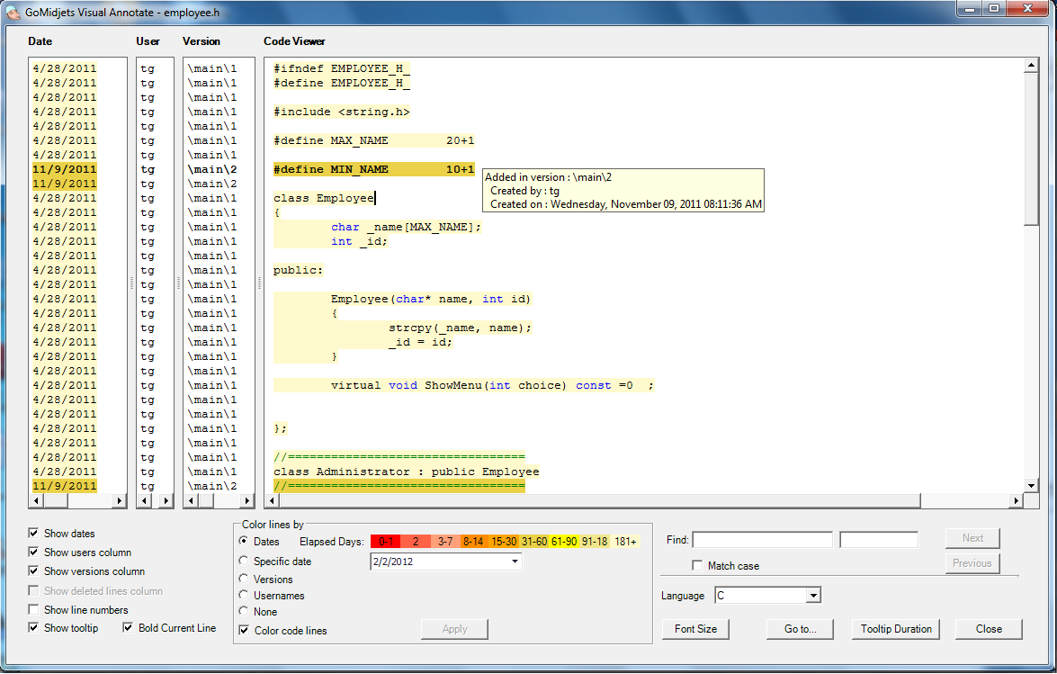Click the GoMidjets app icon in title bar
The width and height of the screenshot is (1057, 674).
tap(13, 11)
